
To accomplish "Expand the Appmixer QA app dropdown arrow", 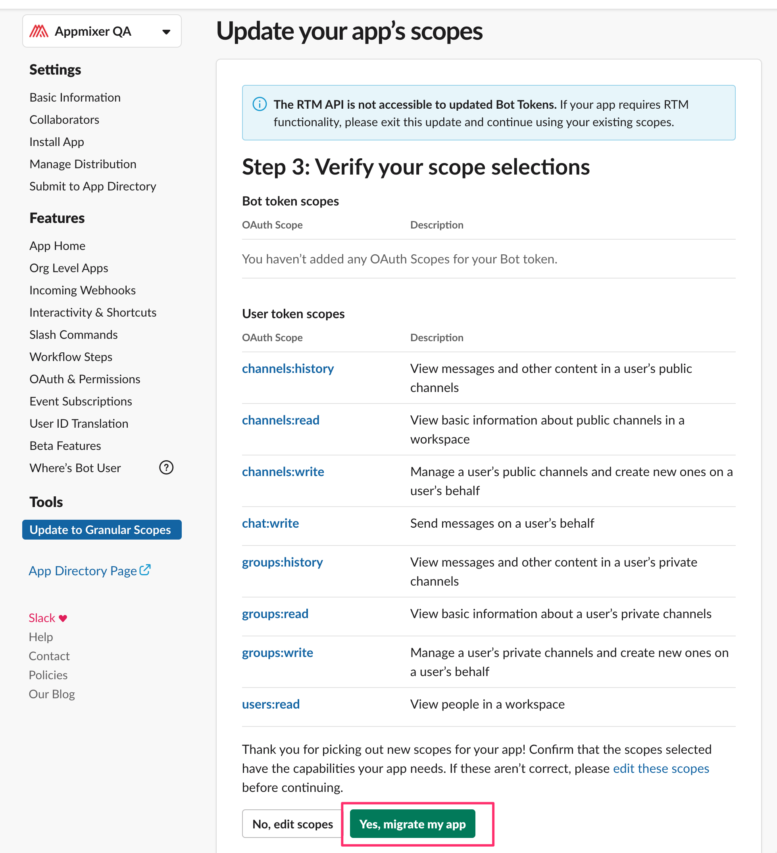I will pos(166,32).
